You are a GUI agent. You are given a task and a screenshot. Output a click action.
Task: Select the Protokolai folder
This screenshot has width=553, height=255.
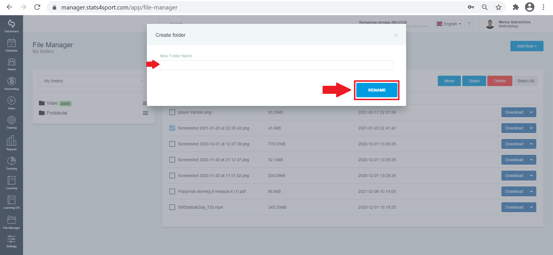(57, 113)
